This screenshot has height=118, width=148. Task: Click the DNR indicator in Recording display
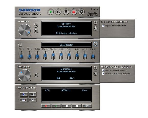59,78
